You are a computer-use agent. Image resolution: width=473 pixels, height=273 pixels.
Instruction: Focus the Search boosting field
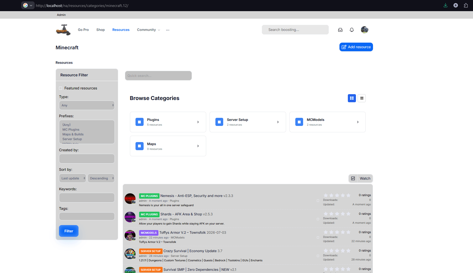tap(295, 30)
